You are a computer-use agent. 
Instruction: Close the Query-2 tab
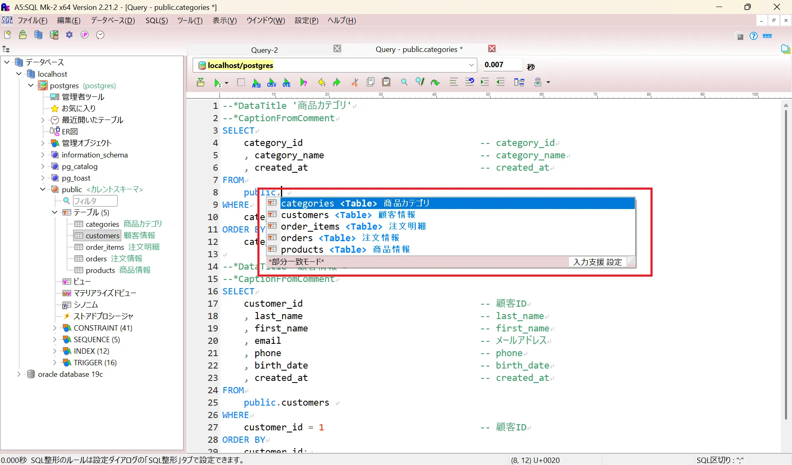click(x=337, y=49)
